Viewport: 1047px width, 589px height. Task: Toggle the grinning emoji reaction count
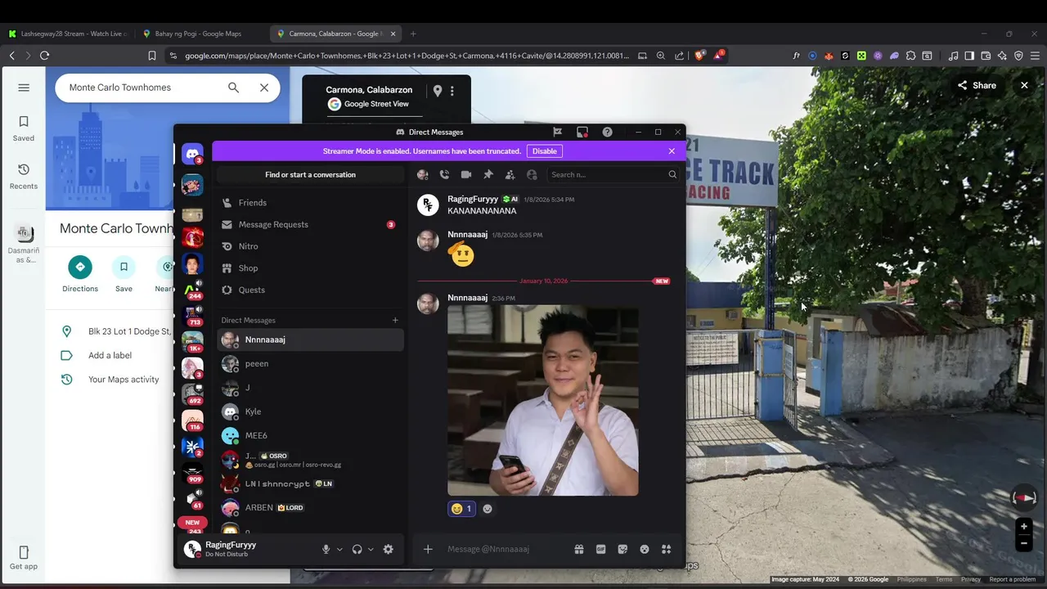(461, 509)
